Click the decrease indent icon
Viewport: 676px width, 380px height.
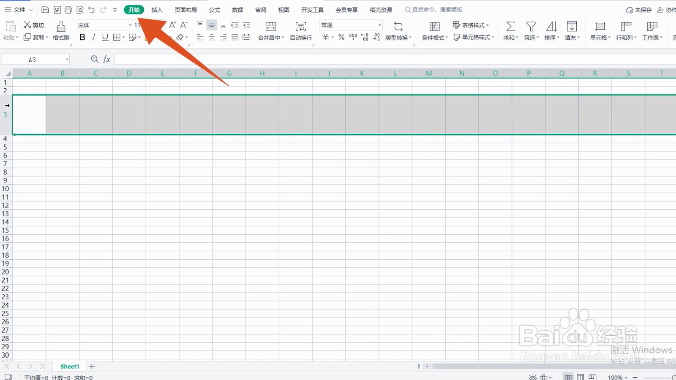point(235,25)
